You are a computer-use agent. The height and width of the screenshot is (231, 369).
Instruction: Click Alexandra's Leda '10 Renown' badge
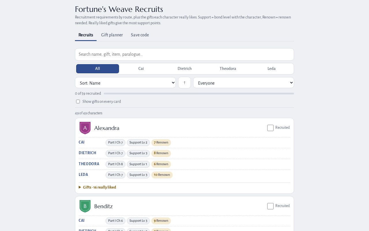coord(162,175)
